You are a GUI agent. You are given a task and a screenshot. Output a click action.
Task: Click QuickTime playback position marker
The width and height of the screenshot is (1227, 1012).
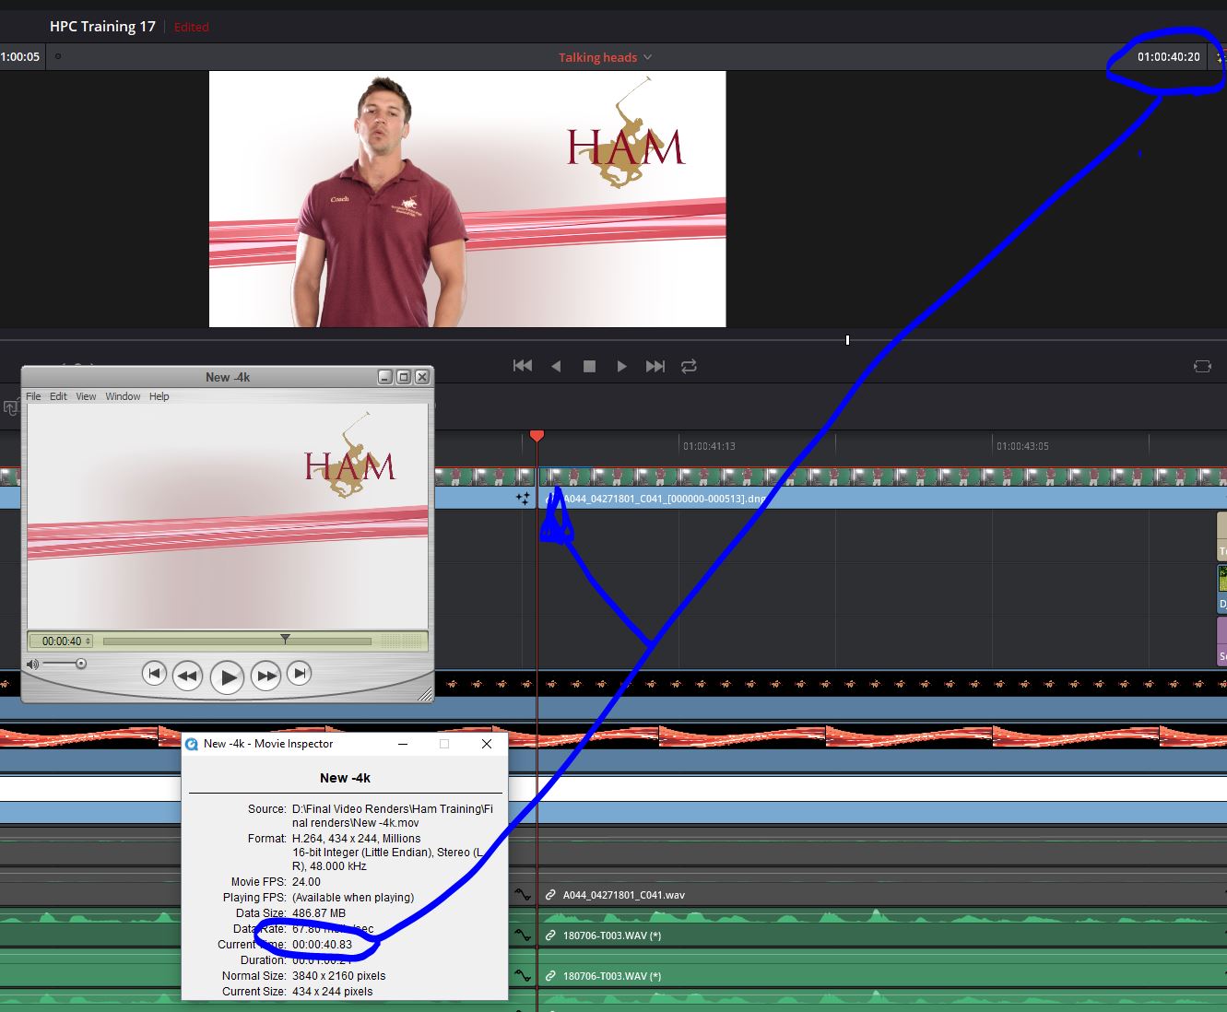coord(285,639)
